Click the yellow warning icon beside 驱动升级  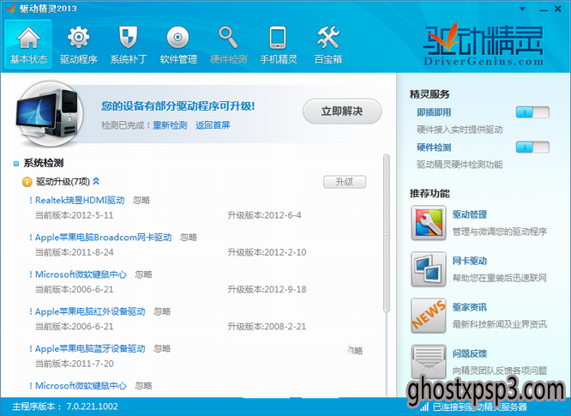[x=27, y=181]
